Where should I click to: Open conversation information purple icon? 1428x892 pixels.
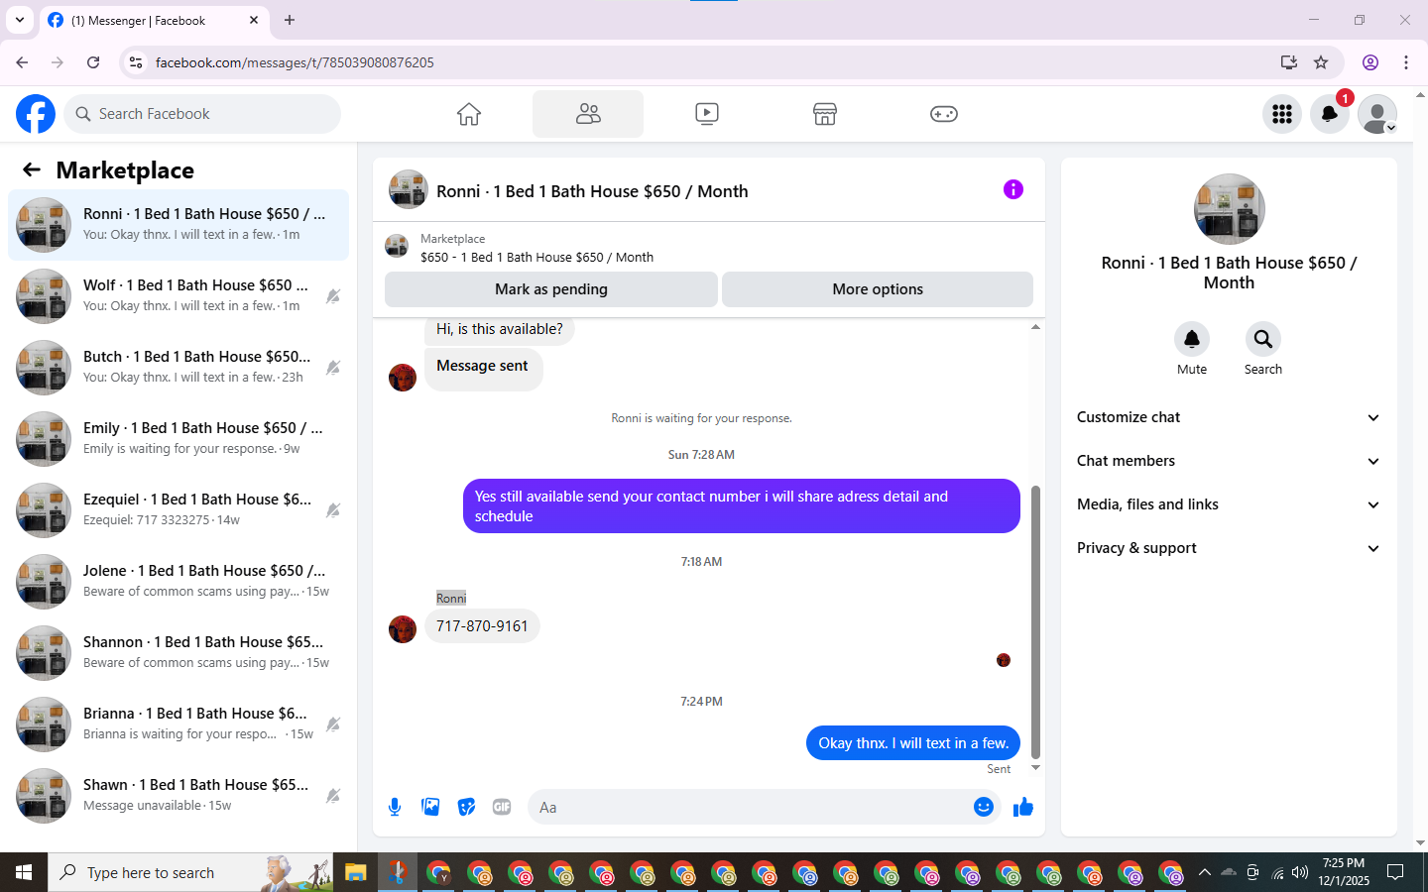tap(1012, 189)
